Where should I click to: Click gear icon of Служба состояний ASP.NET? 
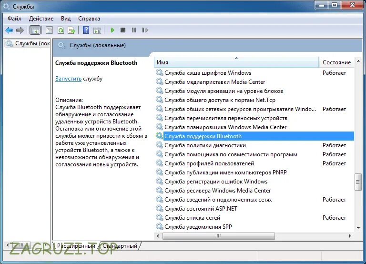[x=160, y=208]
